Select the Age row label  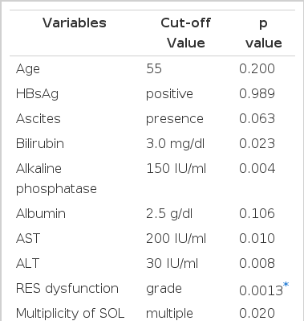pyautogui.click(x=28, y=69)
